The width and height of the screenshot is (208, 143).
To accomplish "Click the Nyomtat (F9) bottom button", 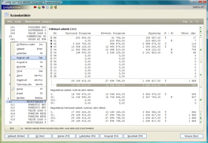I will point(135,136).
